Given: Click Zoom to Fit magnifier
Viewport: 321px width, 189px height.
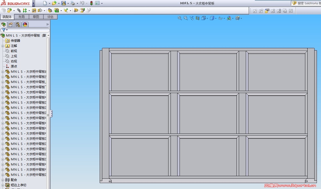Looking at the screenshot, I should tap(180, 18).
